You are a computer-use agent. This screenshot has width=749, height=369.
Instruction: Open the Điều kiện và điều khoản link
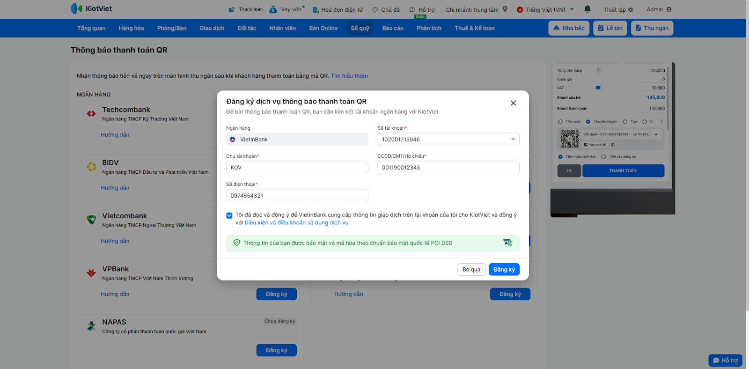(x=296, y=223)
